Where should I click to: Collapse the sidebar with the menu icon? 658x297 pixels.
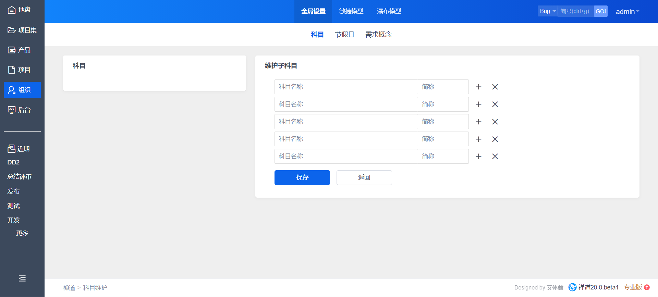(22, 279)
